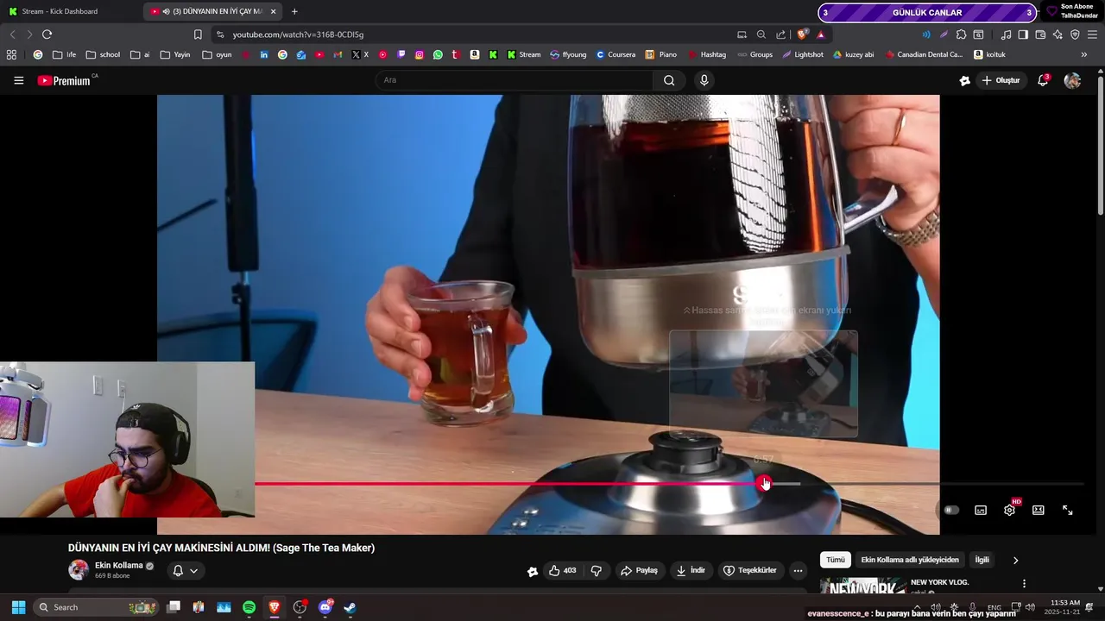Dislike the video with thumbs down
Viewport: 1105px width, 621px height.
pyautogui.click(x=596, y=571)
